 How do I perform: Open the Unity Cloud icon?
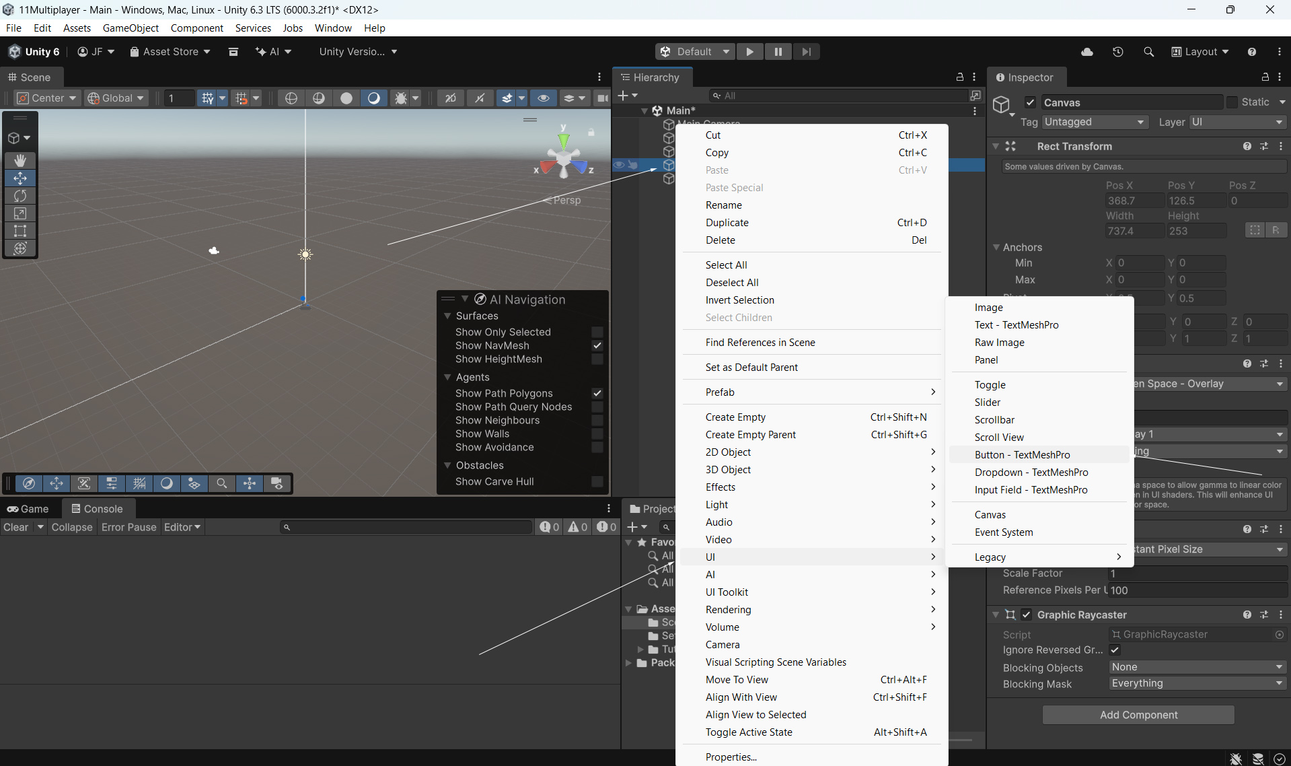[x=1086, y=52]
